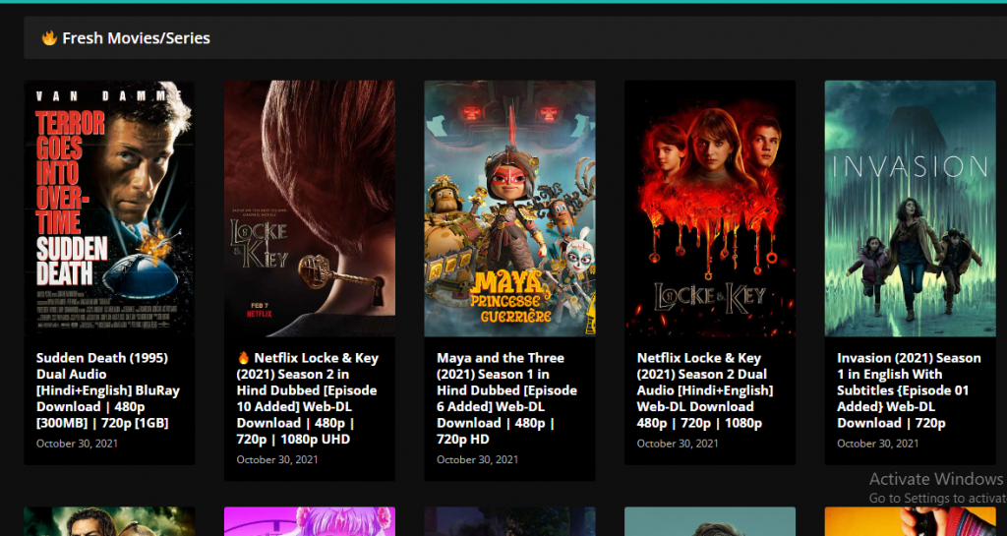The width and height of the screenshot is (1007, 536).
Task: Click the flame icon beside Fresh Movies/Series
Action: 49,38
